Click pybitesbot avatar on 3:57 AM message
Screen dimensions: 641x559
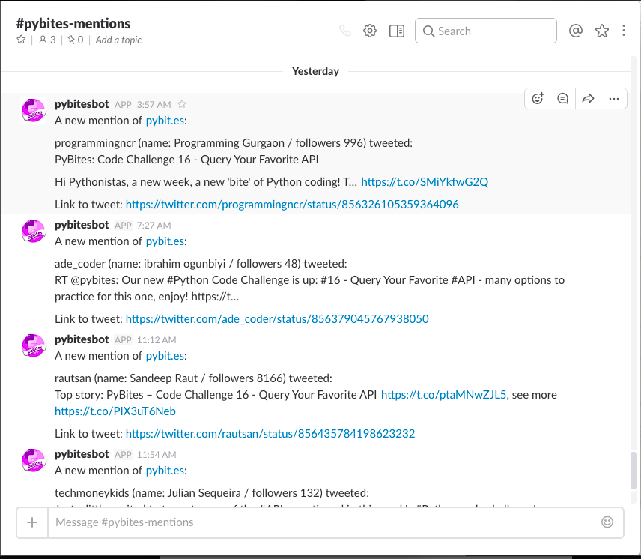34,110
